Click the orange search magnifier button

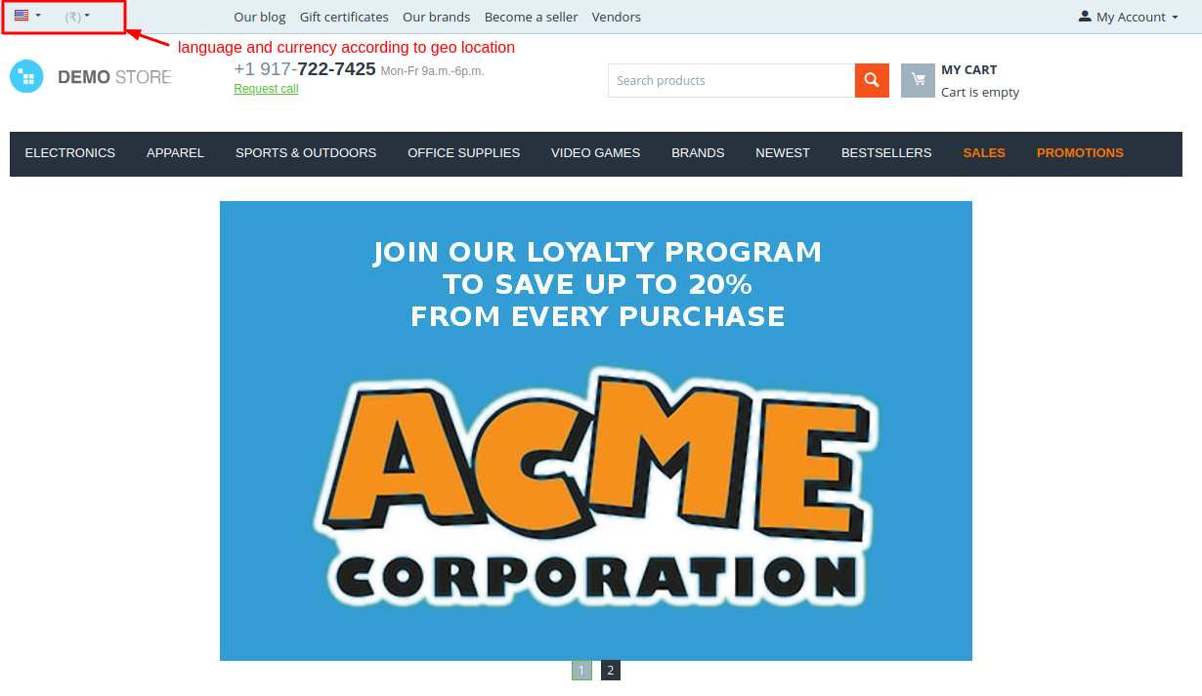(x=872, y=80)
